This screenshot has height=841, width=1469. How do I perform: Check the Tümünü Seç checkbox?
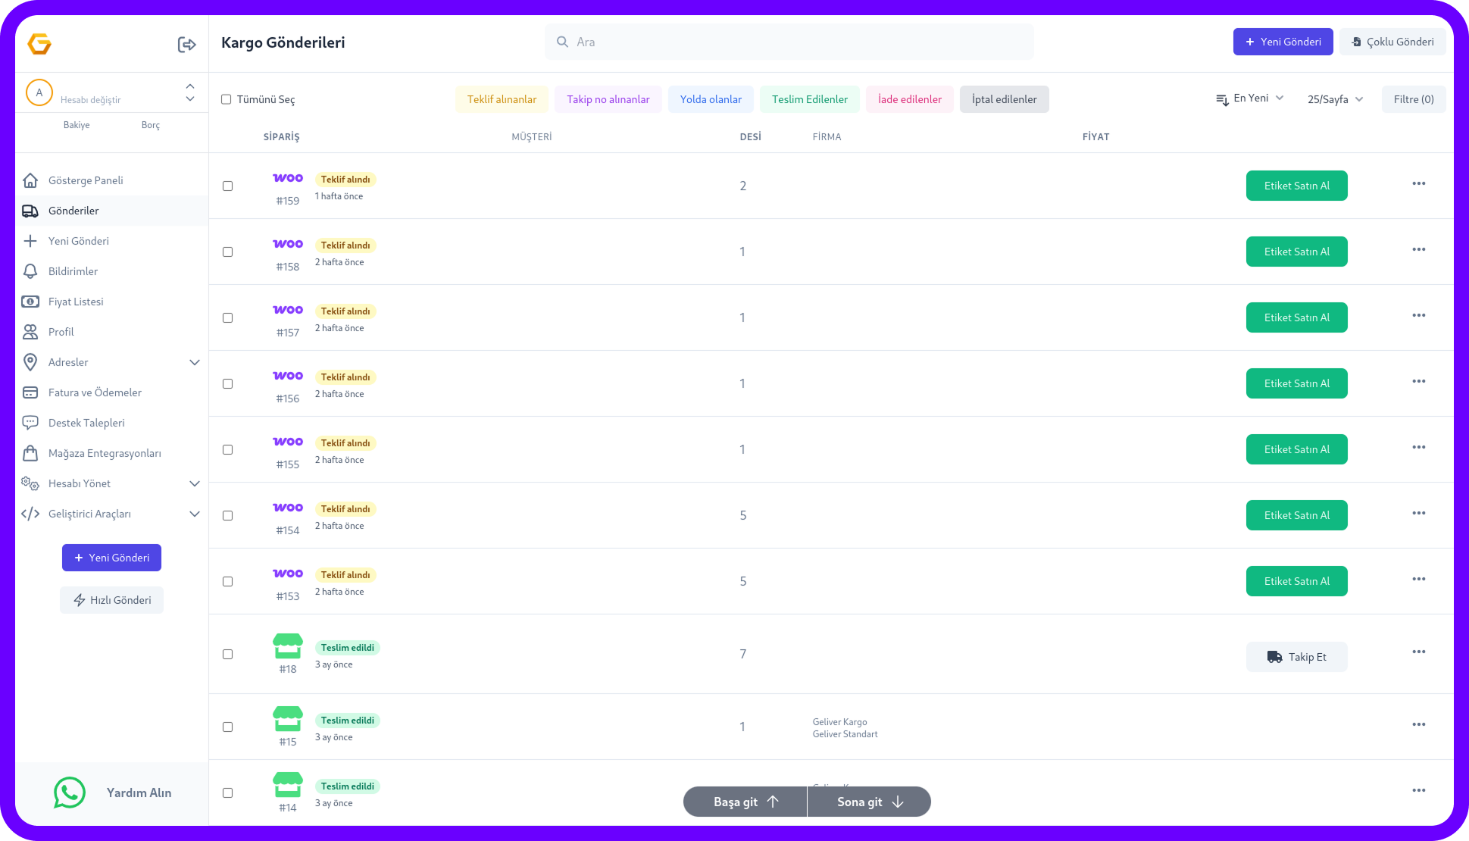click(x=226, y=99)
